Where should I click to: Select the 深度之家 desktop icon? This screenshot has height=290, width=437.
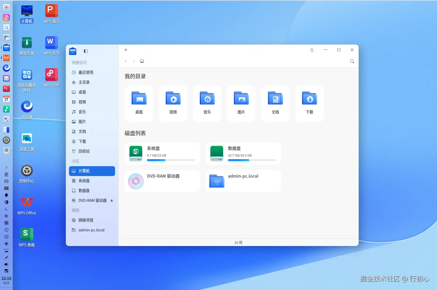pos(27,142)
